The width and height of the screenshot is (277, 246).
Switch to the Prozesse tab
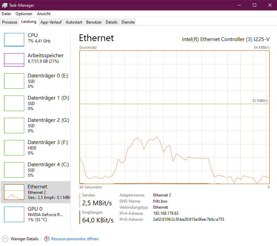pos(9,22)
